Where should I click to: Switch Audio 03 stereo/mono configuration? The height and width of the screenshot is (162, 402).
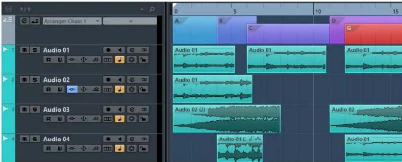coord(144,110)
